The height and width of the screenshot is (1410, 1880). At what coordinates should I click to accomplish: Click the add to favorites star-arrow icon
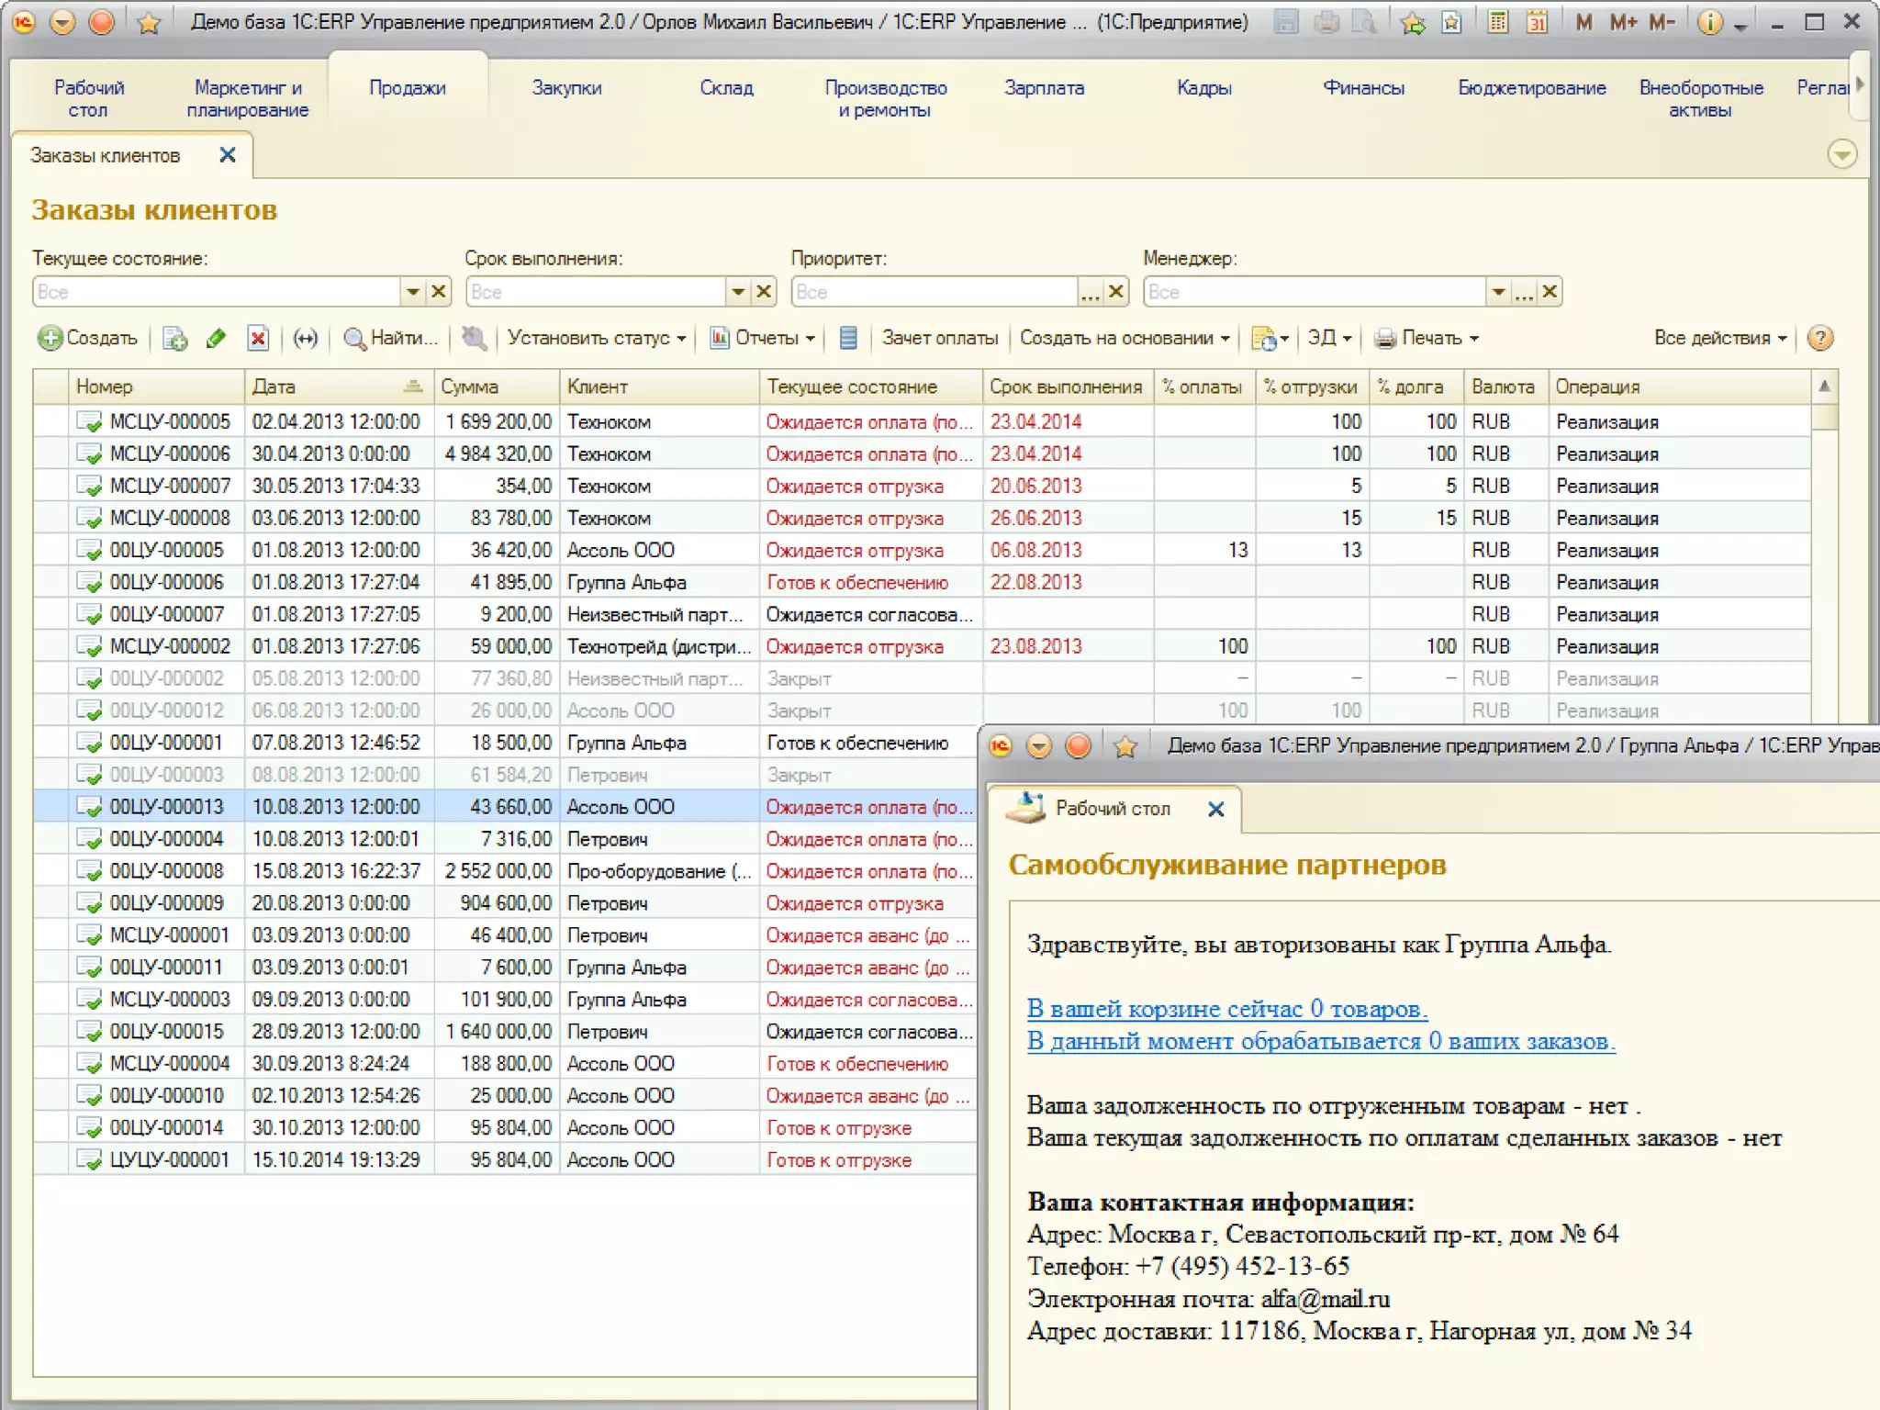pyautogui.click(x=1413, y=22)
